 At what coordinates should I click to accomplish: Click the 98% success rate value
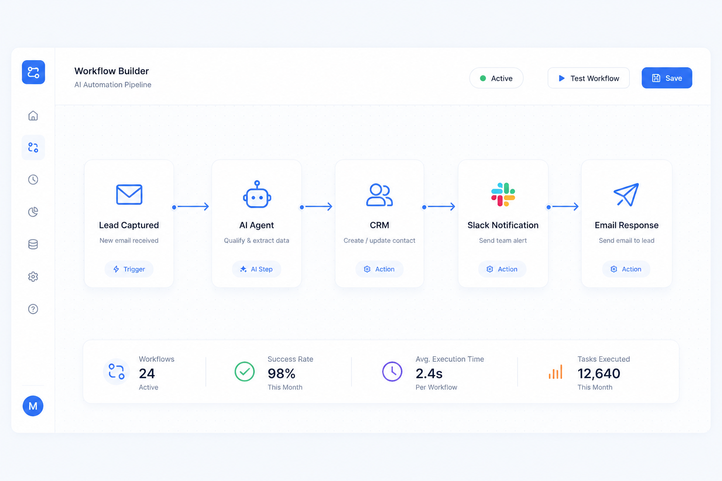click(282, 373)
